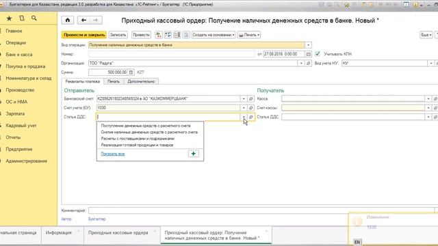Navigate forward with the right arrow

tap(96, 20)
